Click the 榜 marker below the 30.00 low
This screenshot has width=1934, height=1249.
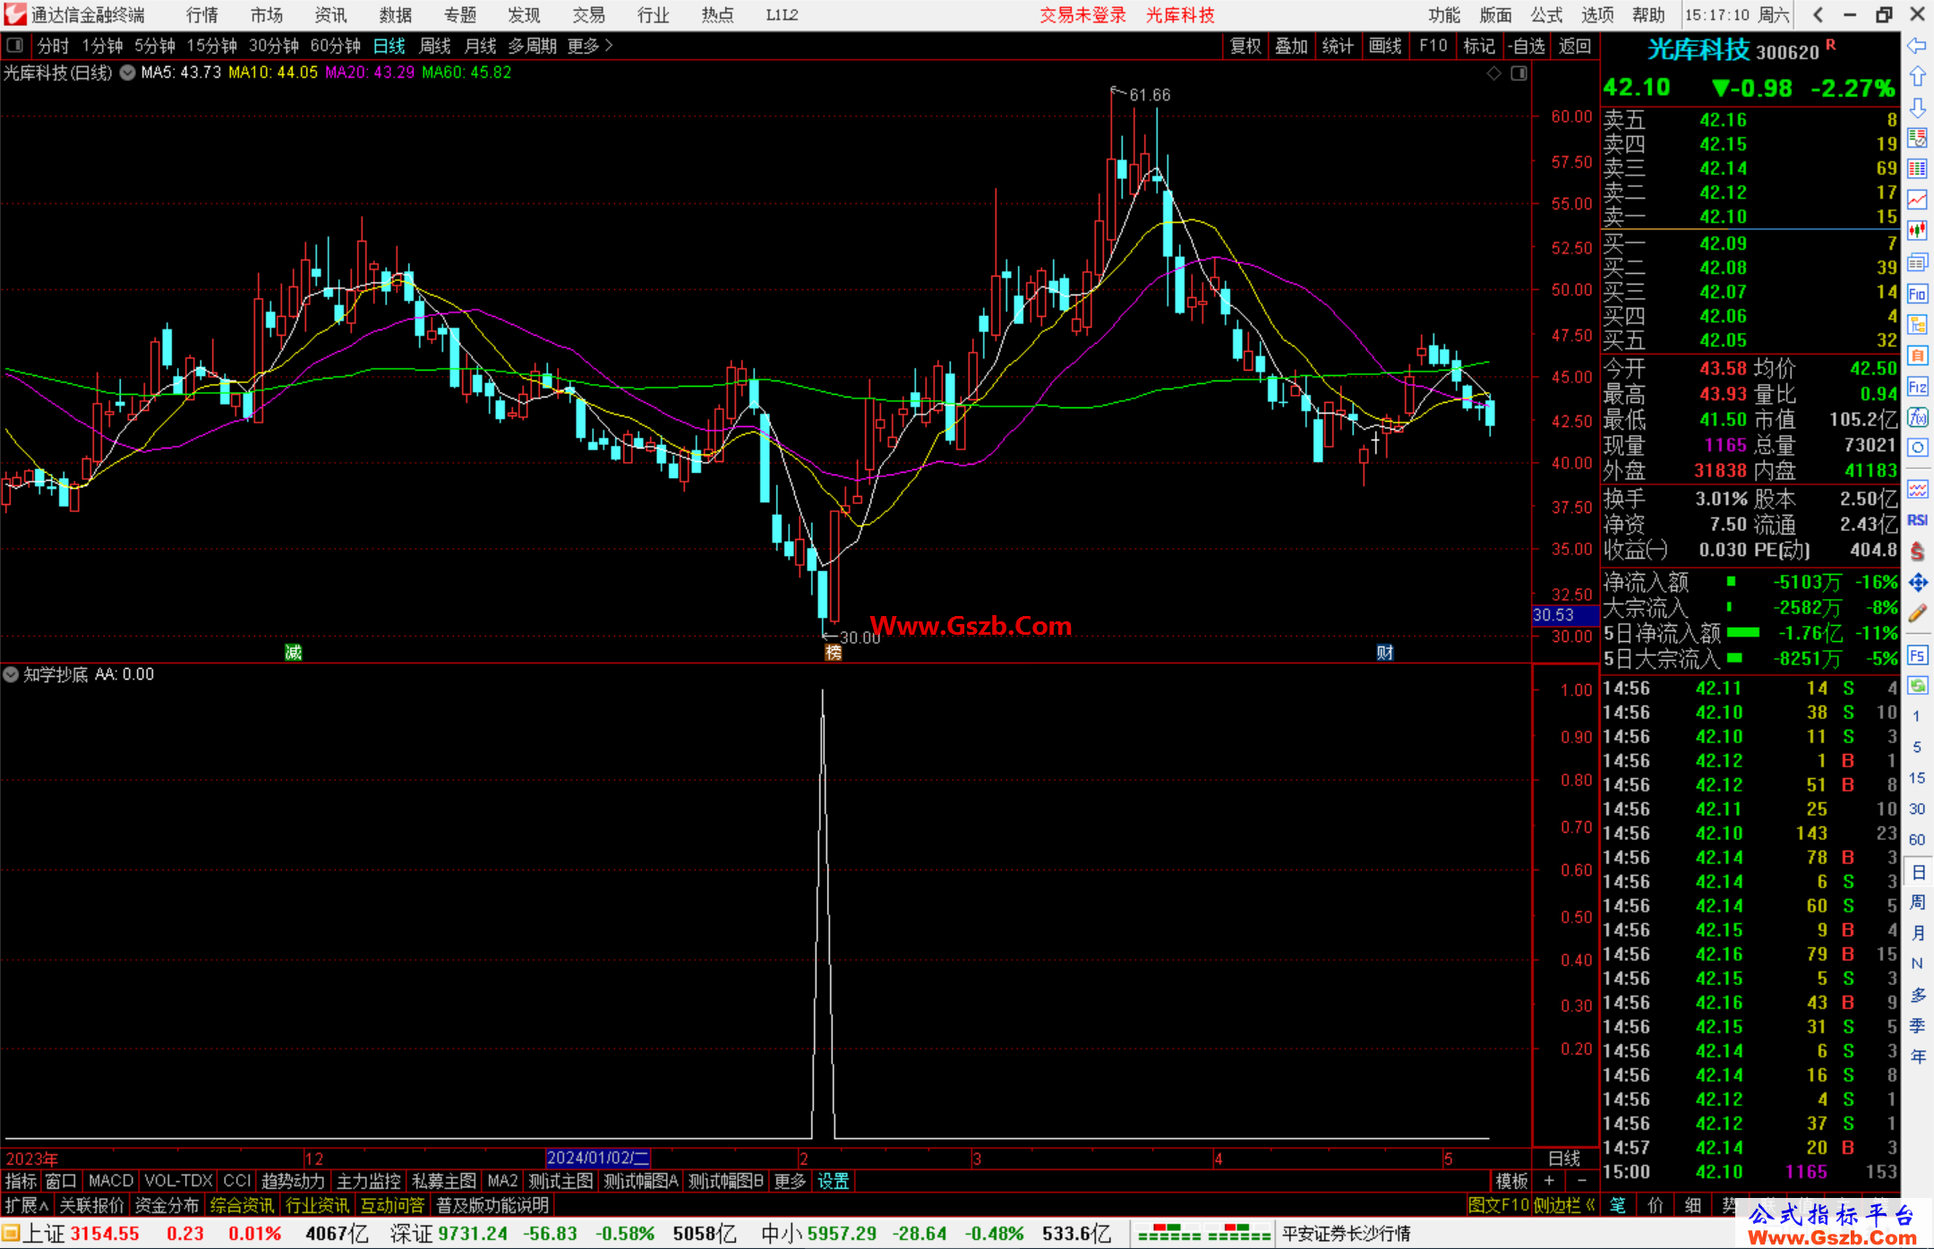(833, 652)
